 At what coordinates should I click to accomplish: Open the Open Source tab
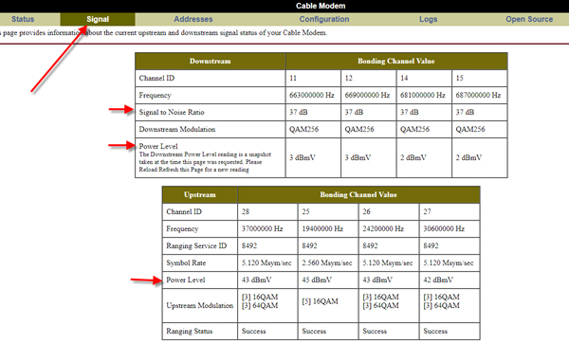coord(529,19)
